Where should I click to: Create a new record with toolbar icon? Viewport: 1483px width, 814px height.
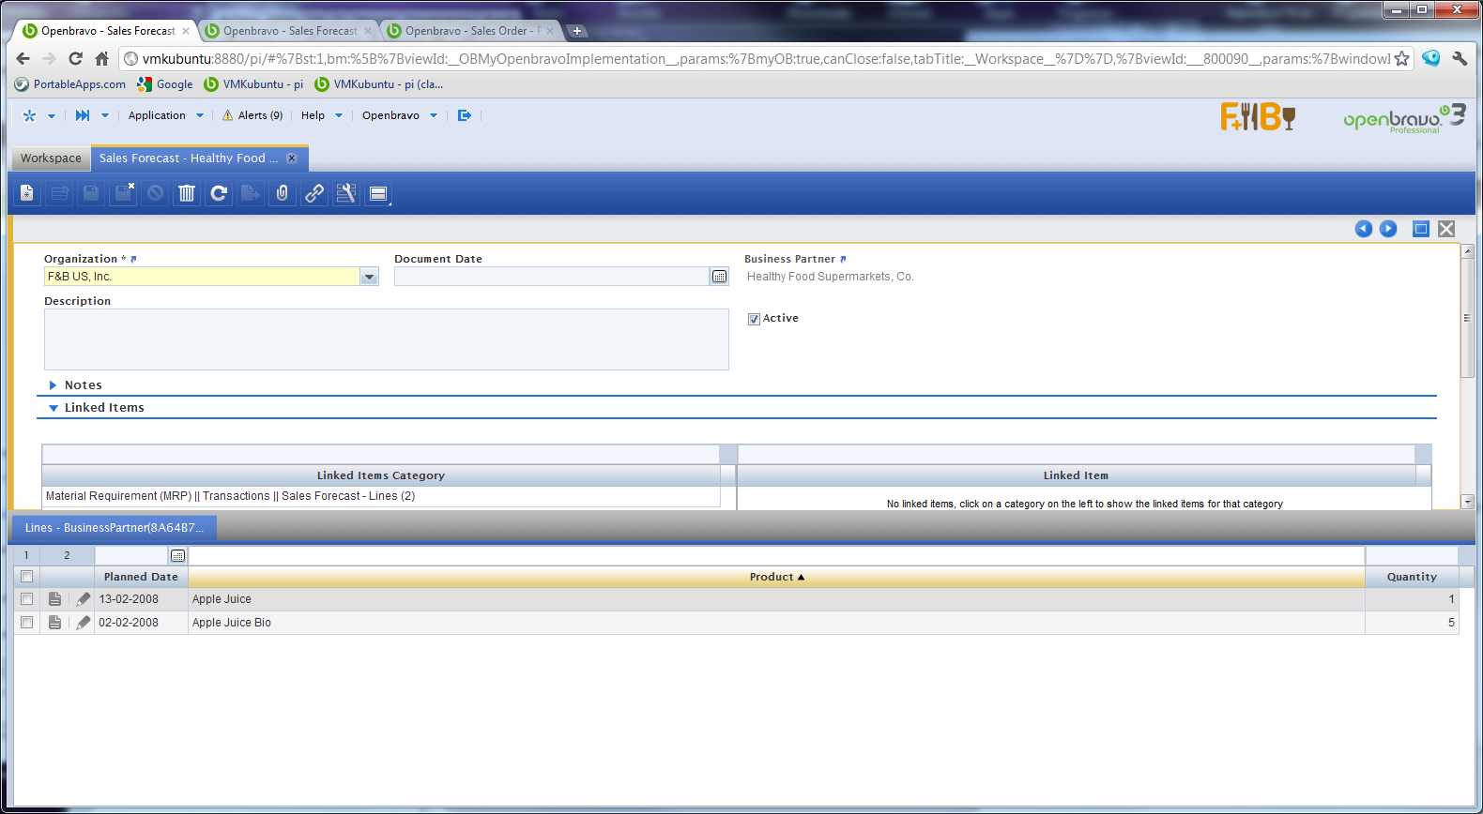point(27,193)
